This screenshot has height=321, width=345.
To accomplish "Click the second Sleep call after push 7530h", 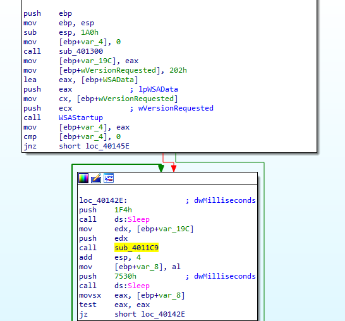I will pos(138,286).
